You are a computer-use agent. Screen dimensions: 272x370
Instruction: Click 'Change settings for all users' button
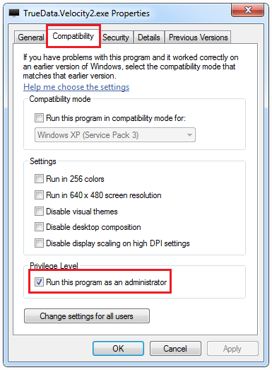pos(87,316)
